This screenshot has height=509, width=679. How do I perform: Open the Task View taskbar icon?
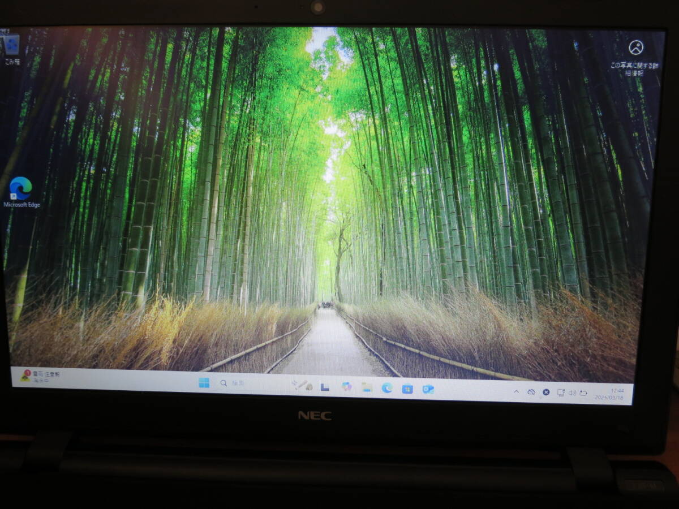(x=325, y=387)
